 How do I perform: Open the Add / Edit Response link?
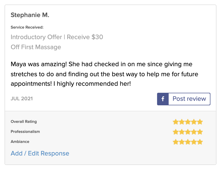40,153
